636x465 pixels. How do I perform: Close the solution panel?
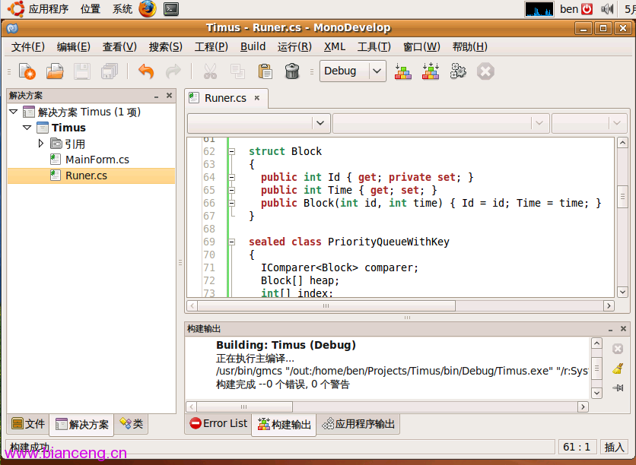169,95
